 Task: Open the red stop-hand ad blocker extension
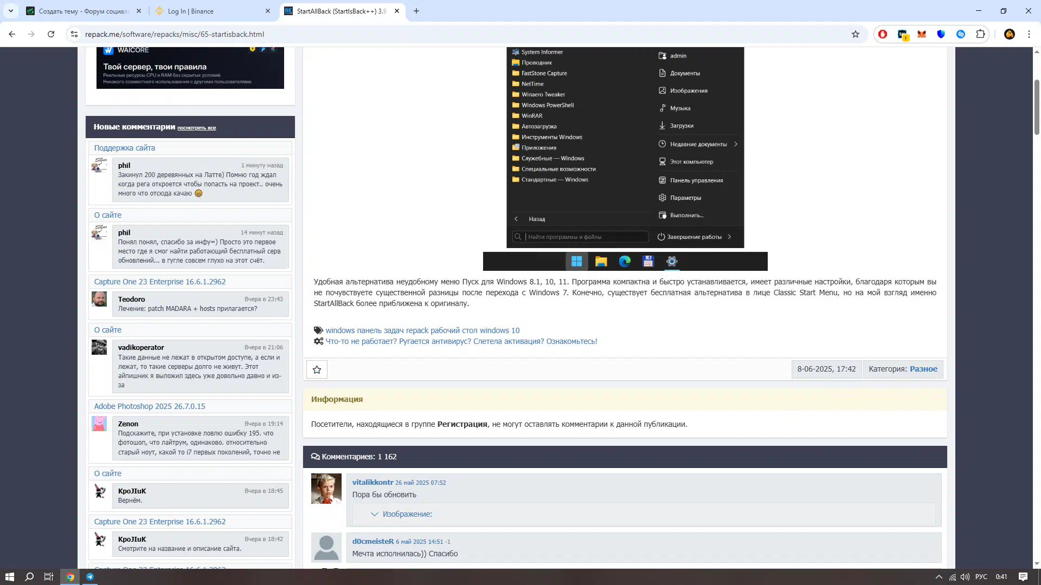(x=883, y=34)
